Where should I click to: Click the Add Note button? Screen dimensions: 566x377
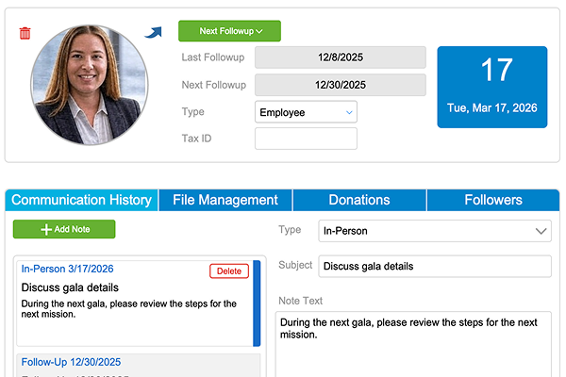click(64, 229)
